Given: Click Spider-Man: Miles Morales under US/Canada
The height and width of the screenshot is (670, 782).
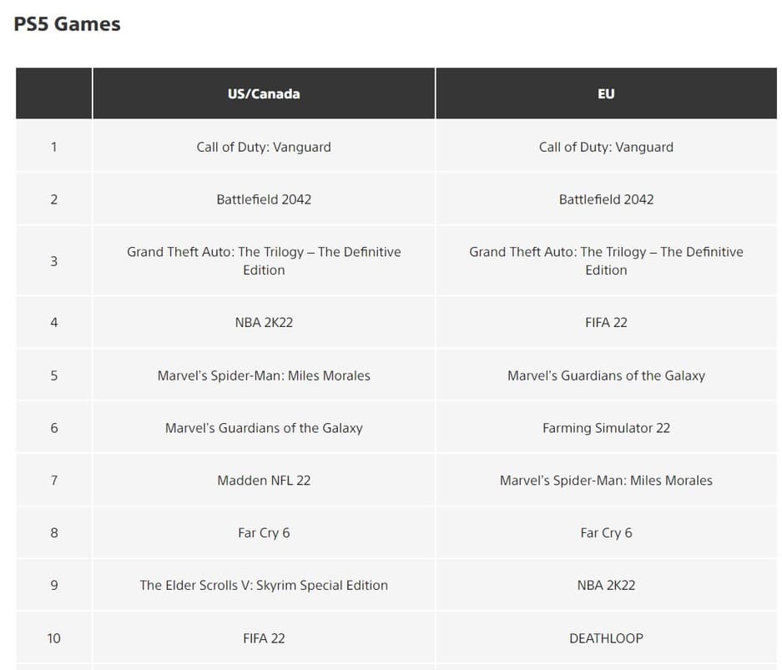Looking at the screenshot, I should pos(264,375).
